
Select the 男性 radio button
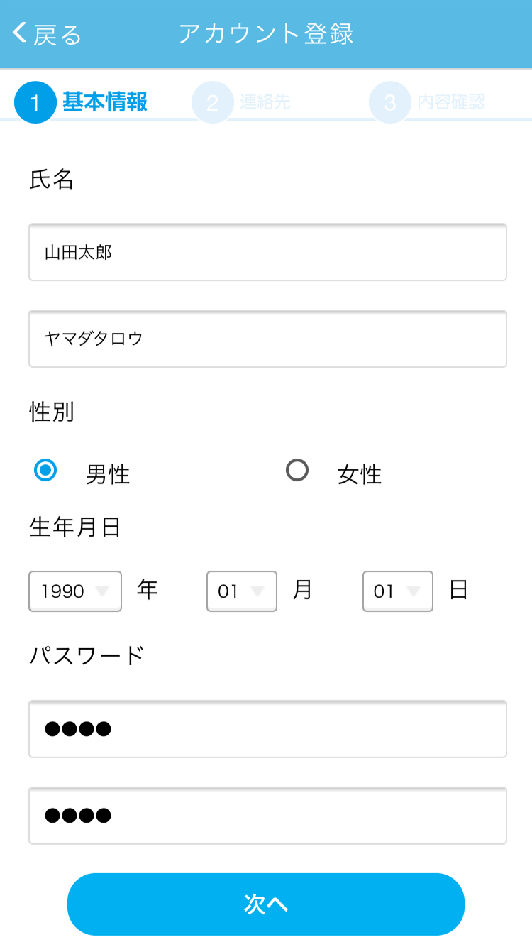pyautogui.click(x=45, y=470)
